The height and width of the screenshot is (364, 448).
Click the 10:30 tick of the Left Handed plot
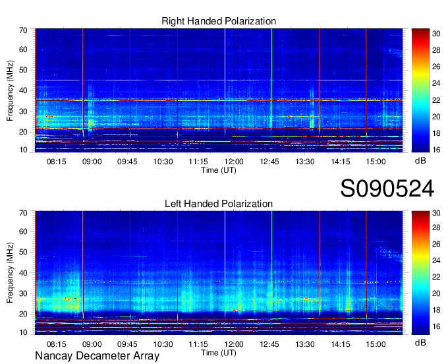pos(163,344)
